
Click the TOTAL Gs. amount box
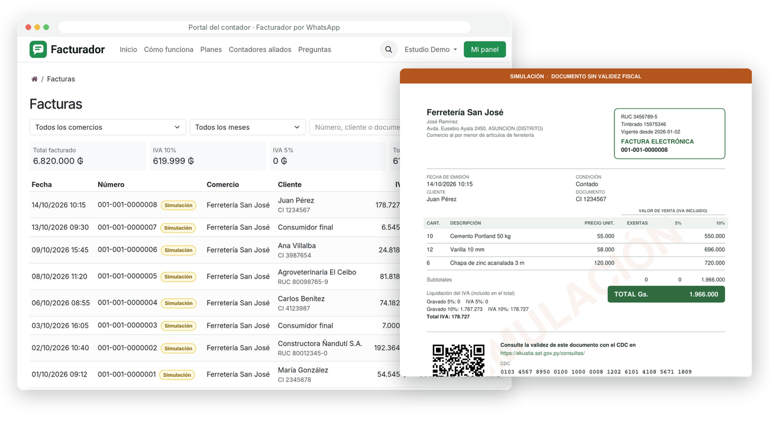(666, 294)
